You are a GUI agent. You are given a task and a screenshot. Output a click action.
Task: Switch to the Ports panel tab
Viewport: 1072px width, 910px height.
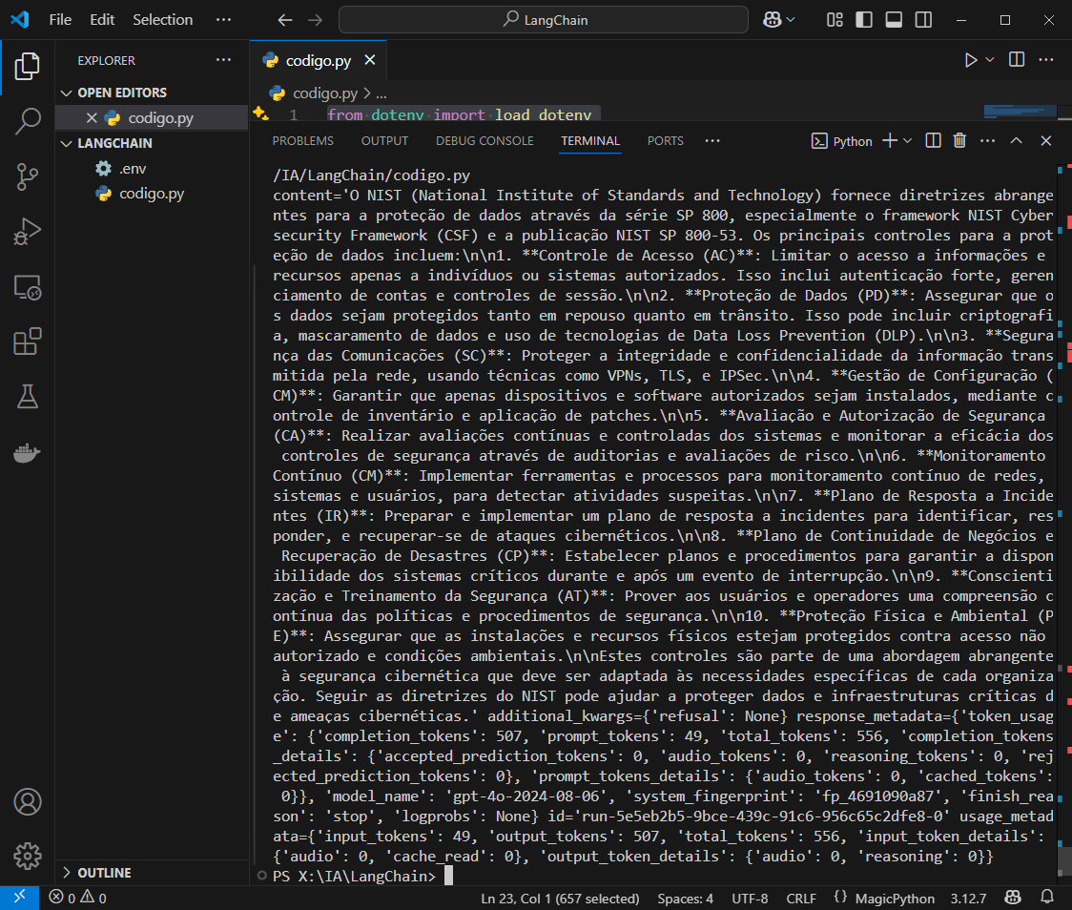pyautogui.click(x=665, y=141)
